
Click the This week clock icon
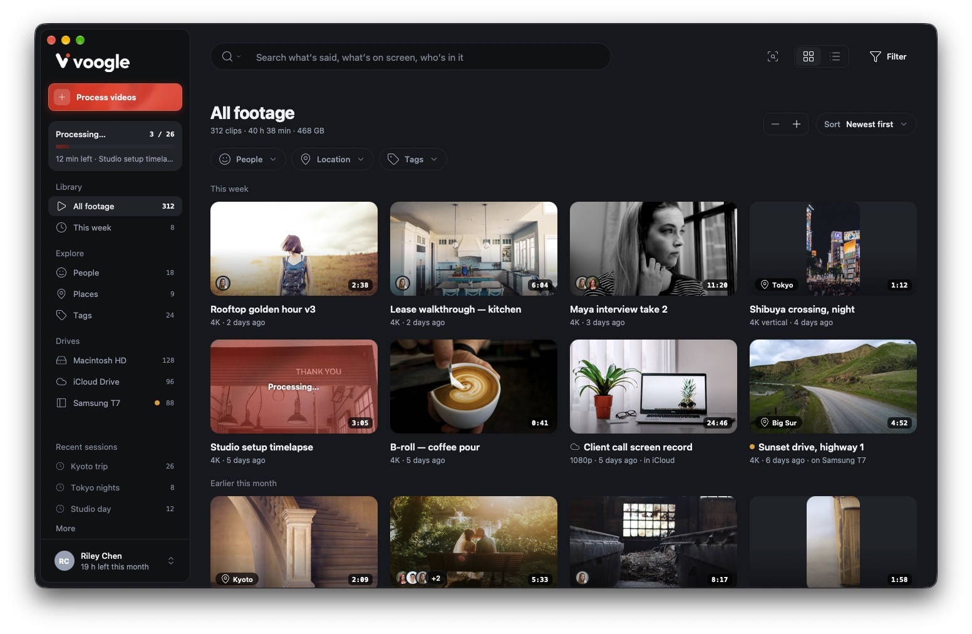pos(61,227)
